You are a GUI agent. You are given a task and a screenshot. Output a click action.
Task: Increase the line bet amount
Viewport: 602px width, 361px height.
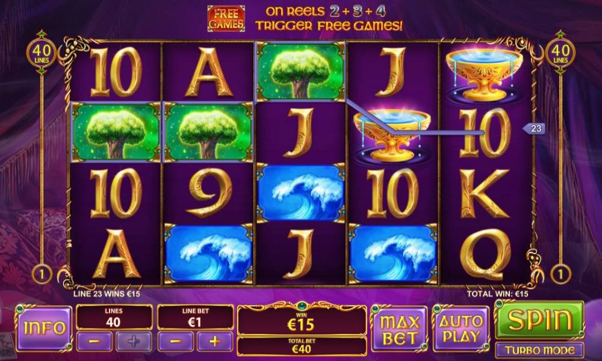click(215, 341)
